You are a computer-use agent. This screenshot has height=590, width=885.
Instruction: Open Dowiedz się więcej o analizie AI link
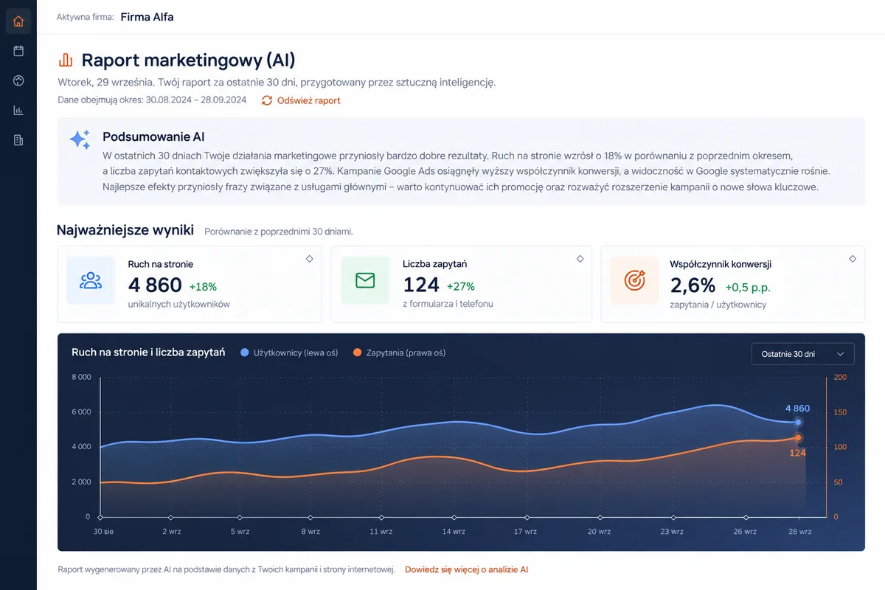[467, 569]
